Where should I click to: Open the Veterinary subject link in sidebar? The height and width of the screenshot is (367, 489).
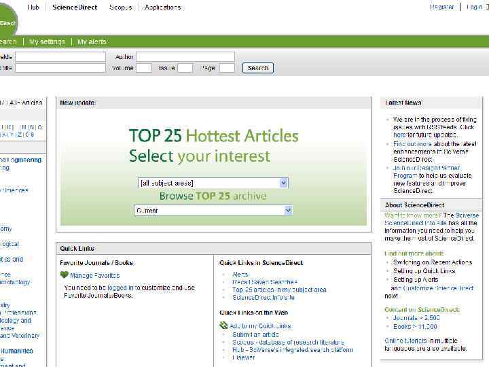pos(20,336)
